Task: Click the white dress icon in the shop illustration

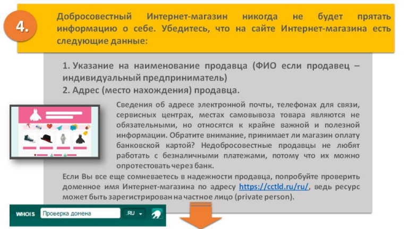Action: (36, 114)
